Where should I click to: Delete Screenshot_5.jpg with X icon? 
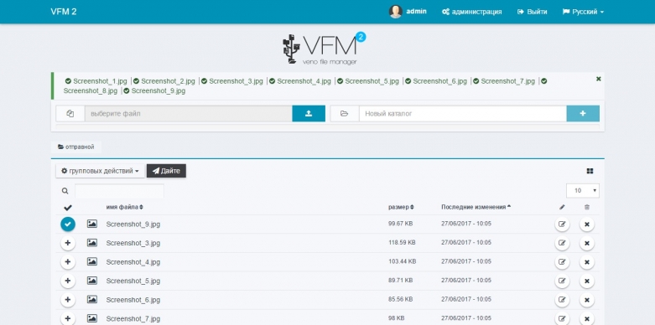[x=587, y=281]
